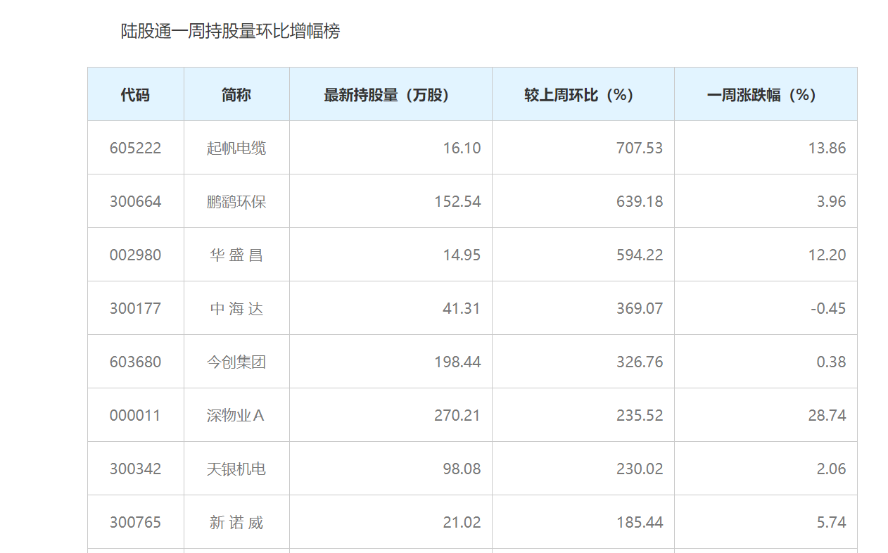Click holding value 14.95
The image size is (888, 553).
pos(462,255)
